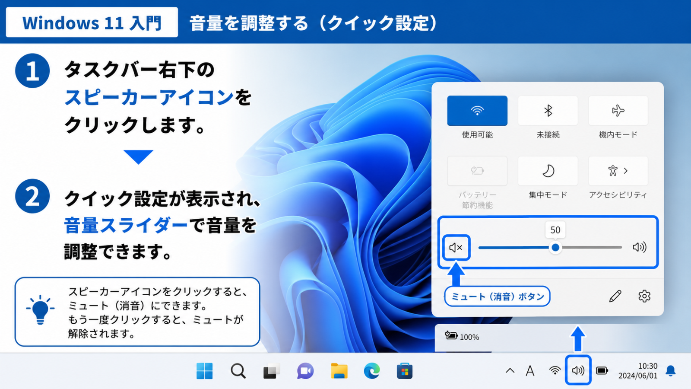Toggle focus assist (集中モード) tile
Image resolution: width=691 pixels, height=389 pixels.
click(x=548, y=171)
